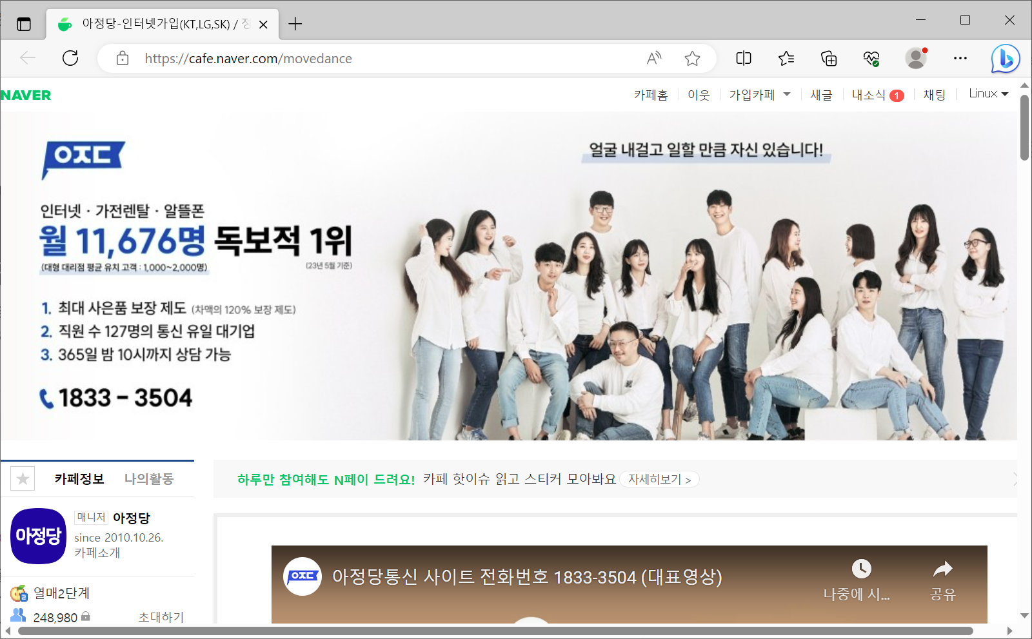Go back with the back arrow
Screen dimensions: 1032x639
click(x=28, y=58)
